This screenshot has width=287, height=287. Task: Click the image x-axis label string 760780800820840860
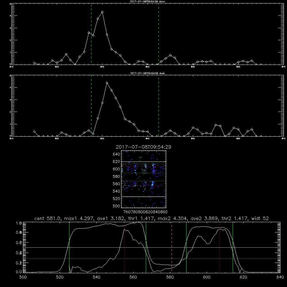(145, 212)
